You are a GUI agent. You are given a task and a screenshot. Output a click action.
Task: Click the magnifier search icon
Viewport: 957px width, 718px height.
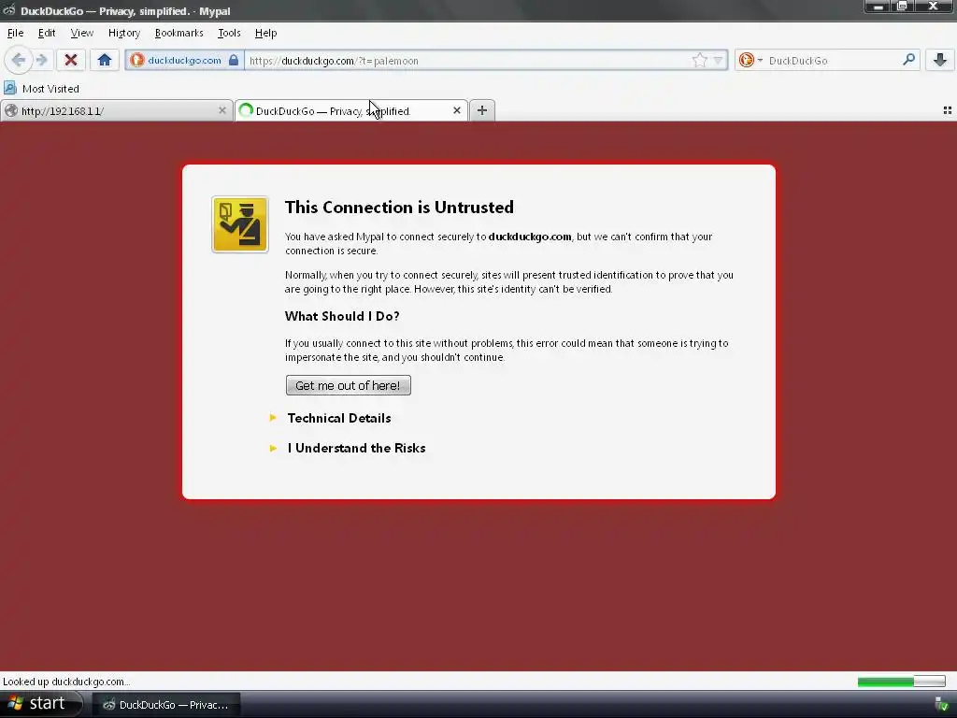pyautogui.click(x=908, y=60)
